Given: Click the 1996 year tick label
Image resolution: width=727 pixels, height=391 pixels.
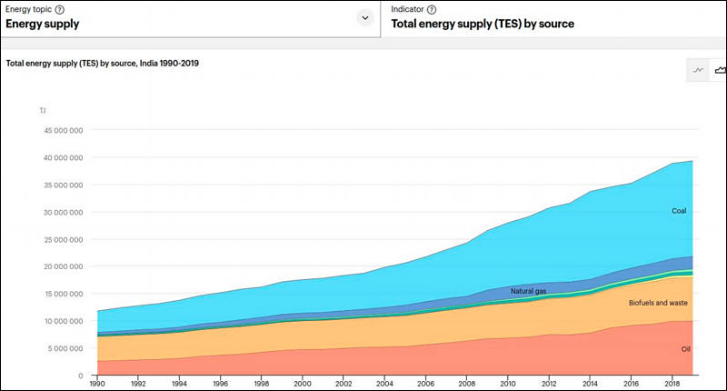Looking at the screenshot, I should click(x=220, y=384).
